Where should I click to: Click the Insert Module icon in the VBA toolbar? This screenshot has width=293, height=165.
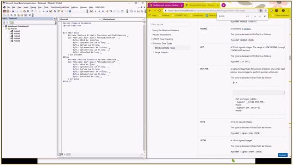pos(8,11)
